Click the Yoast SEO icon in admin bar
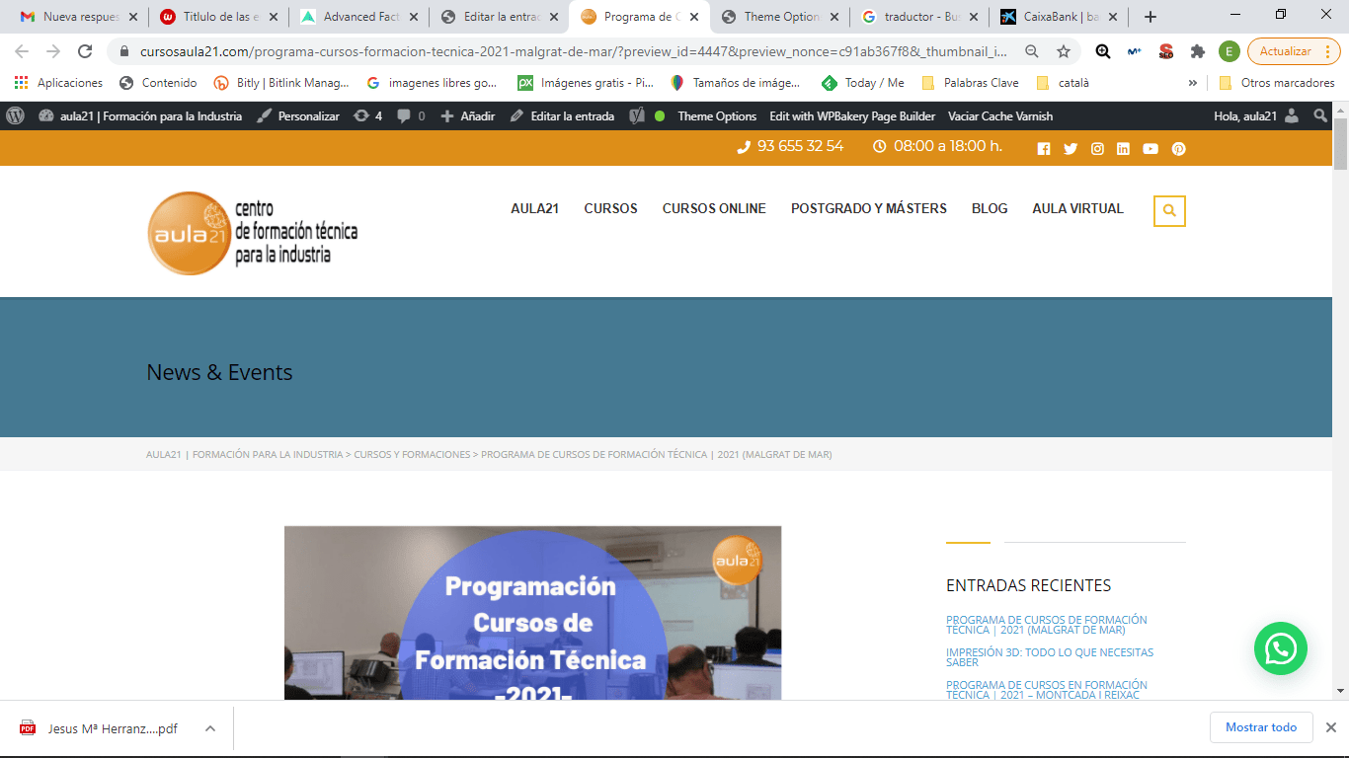 coord(638,115)
